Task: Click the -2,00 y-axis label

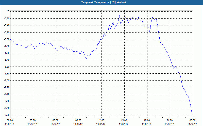Action: pos(7,80)
